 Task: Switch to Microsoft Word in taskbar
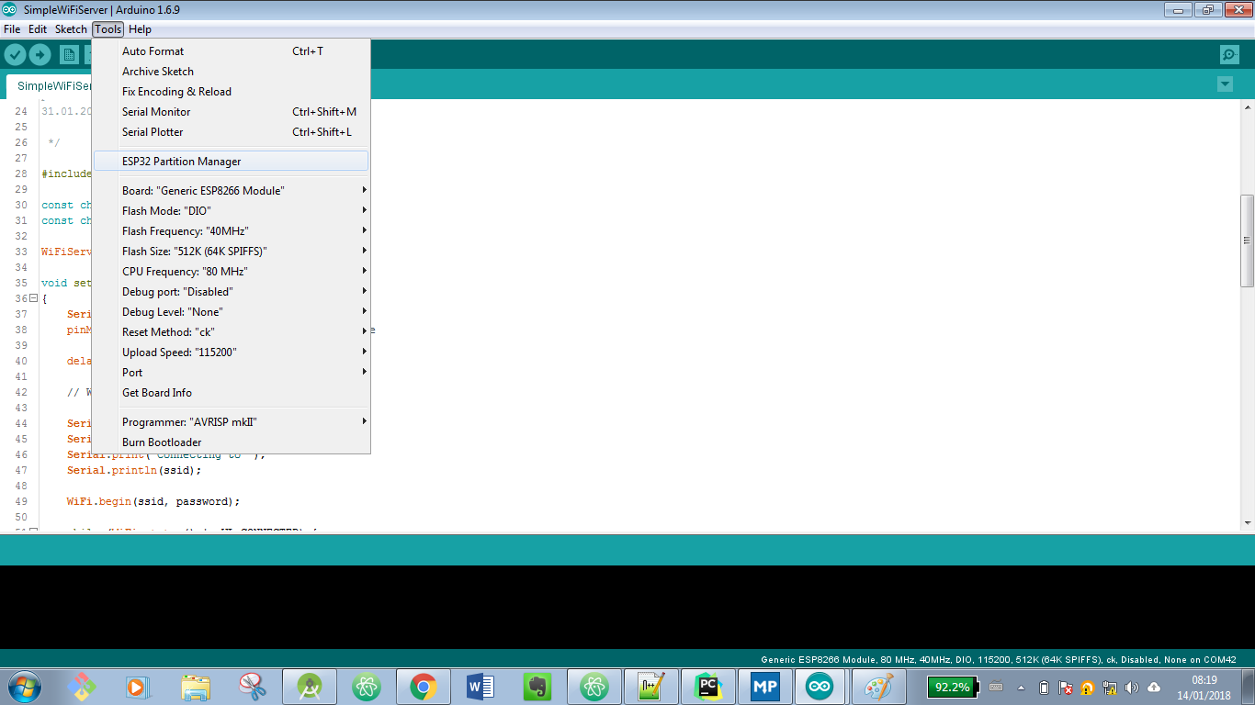pyautogui.click(x=481, y=686)
